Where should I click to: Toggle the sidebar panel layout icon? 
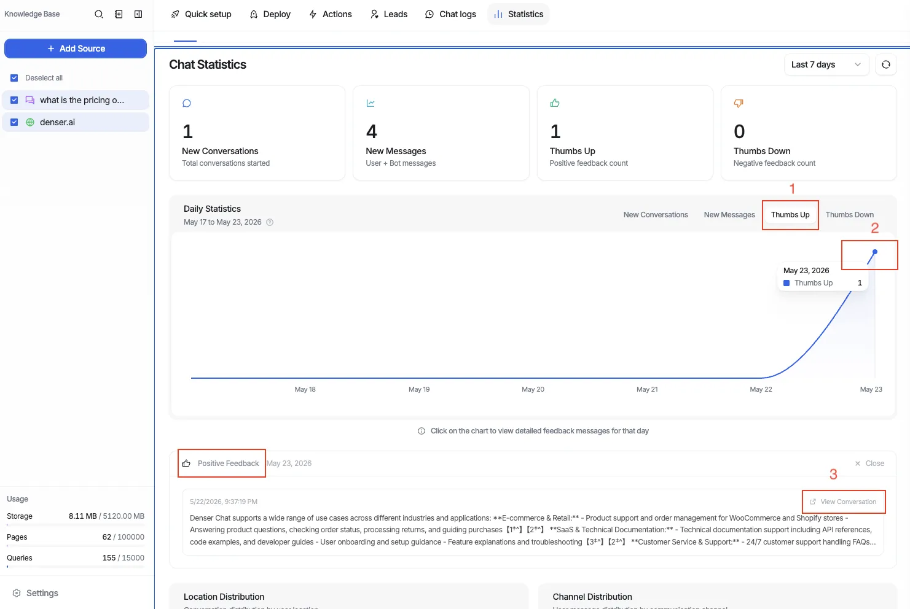tap(138, 14)
